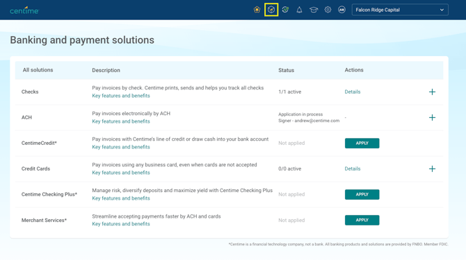Viewport: 466px width, 260px height.
Task: Click the Banking and payment solutions heading
Action: pos(82,40)
